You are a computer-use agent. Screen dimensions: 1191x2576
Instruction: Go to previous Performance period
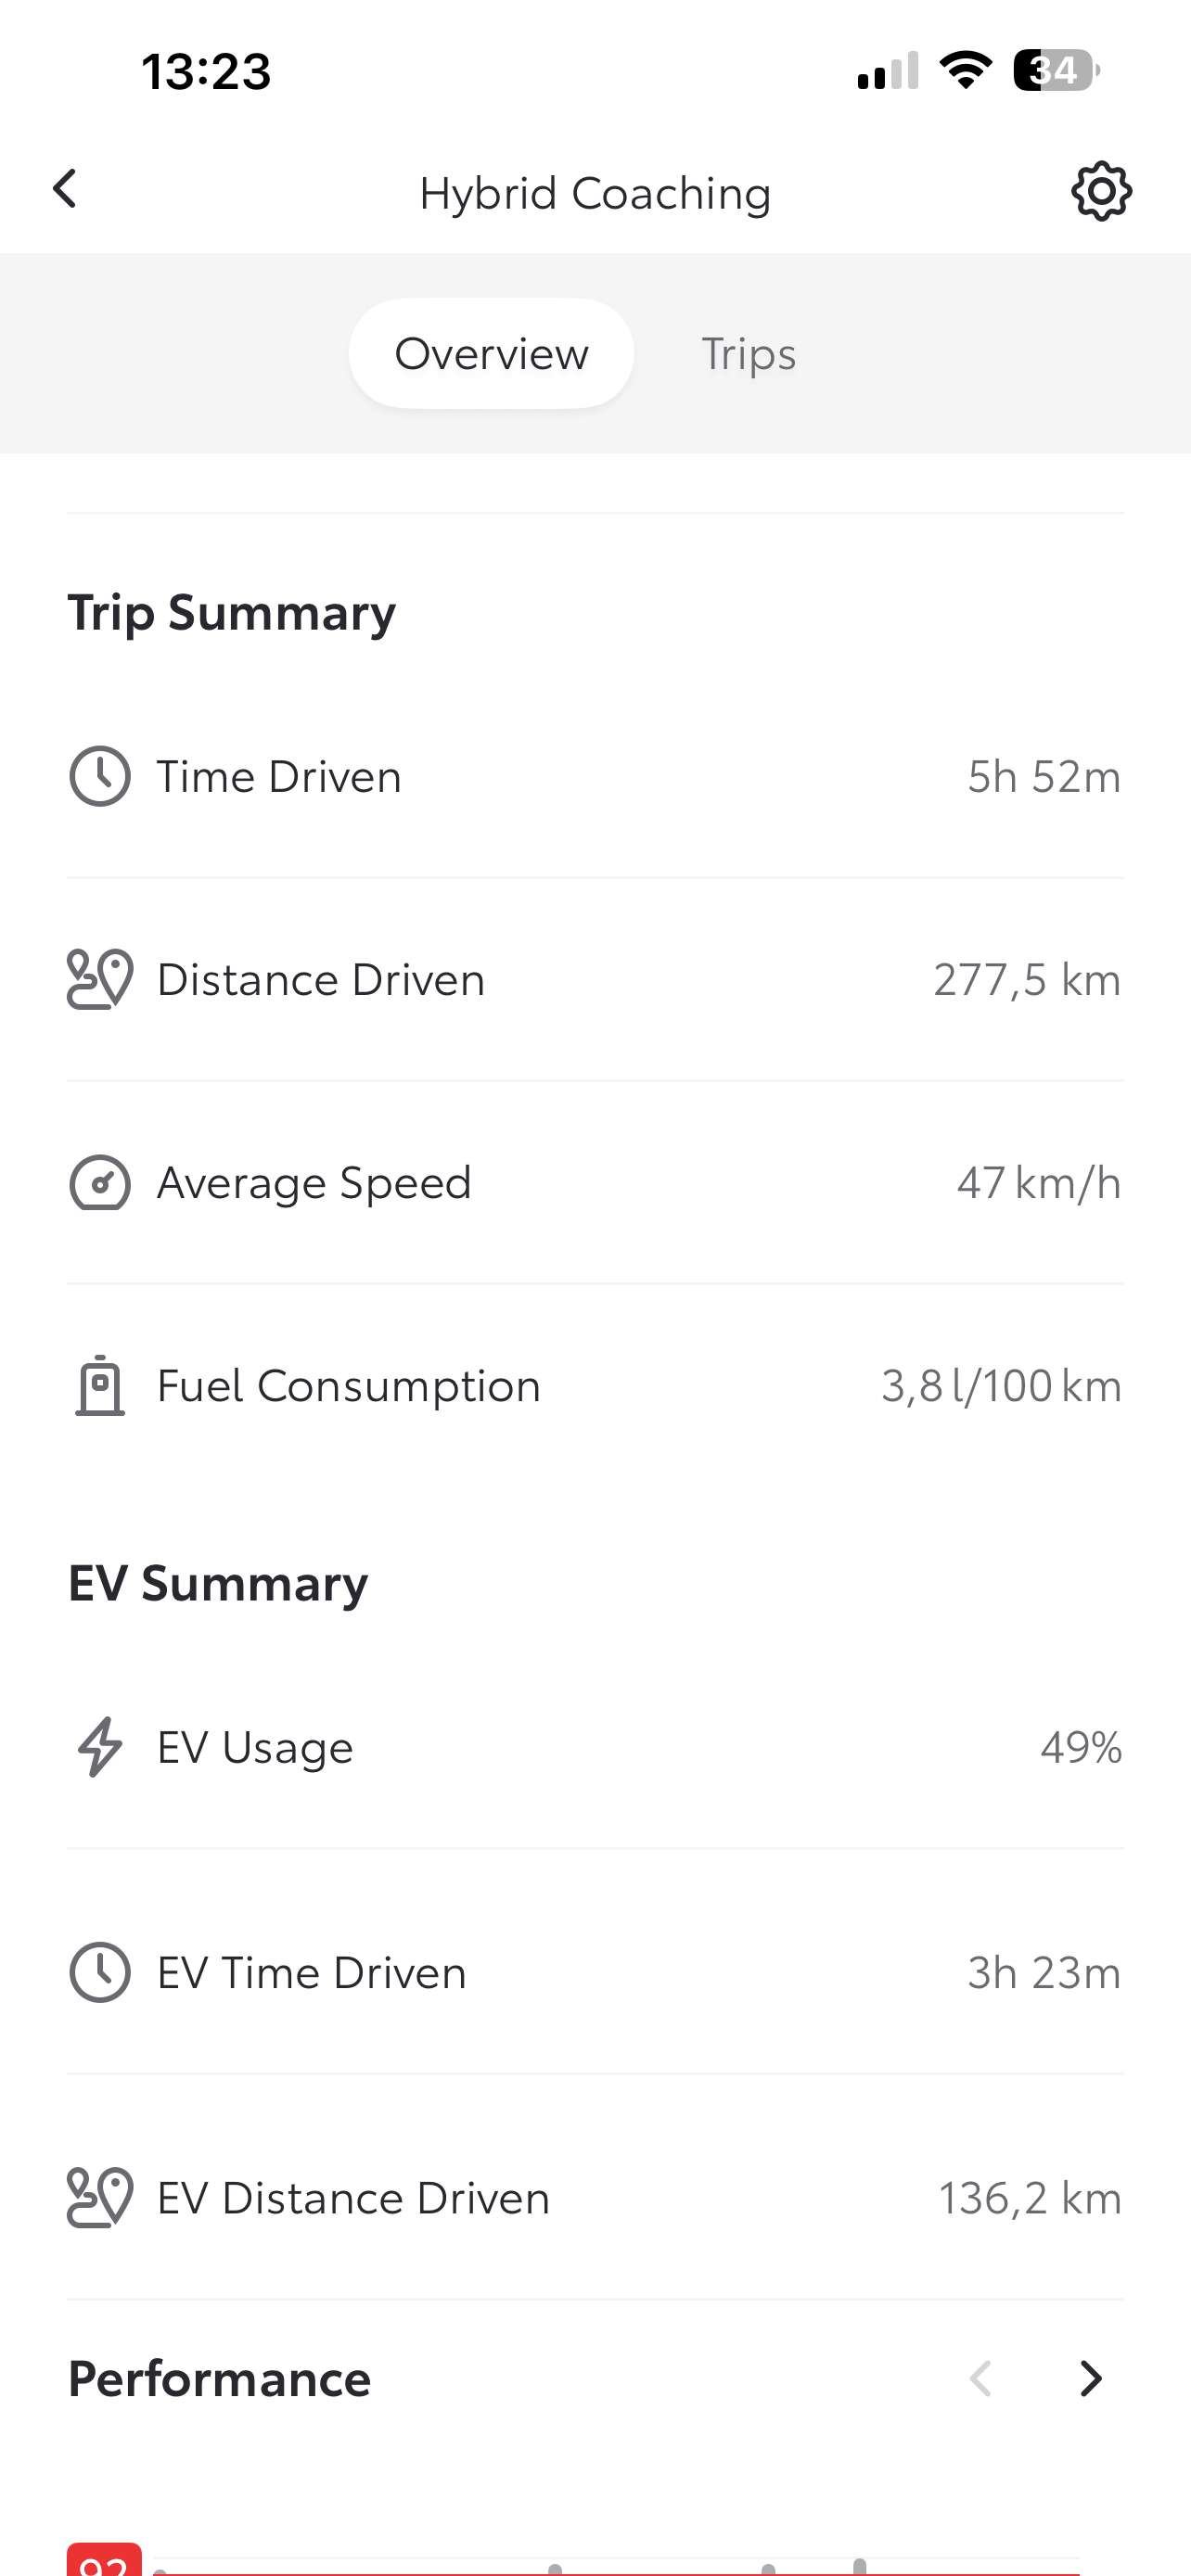click(981, 2379)
